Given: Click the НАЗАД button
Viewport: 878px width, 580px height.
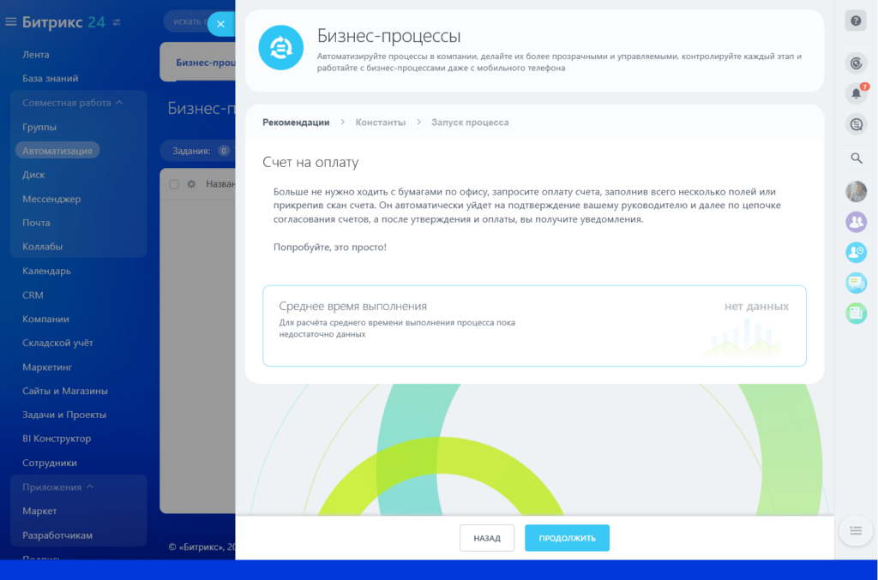Looking at the screenshot, I should pos(486,537).
